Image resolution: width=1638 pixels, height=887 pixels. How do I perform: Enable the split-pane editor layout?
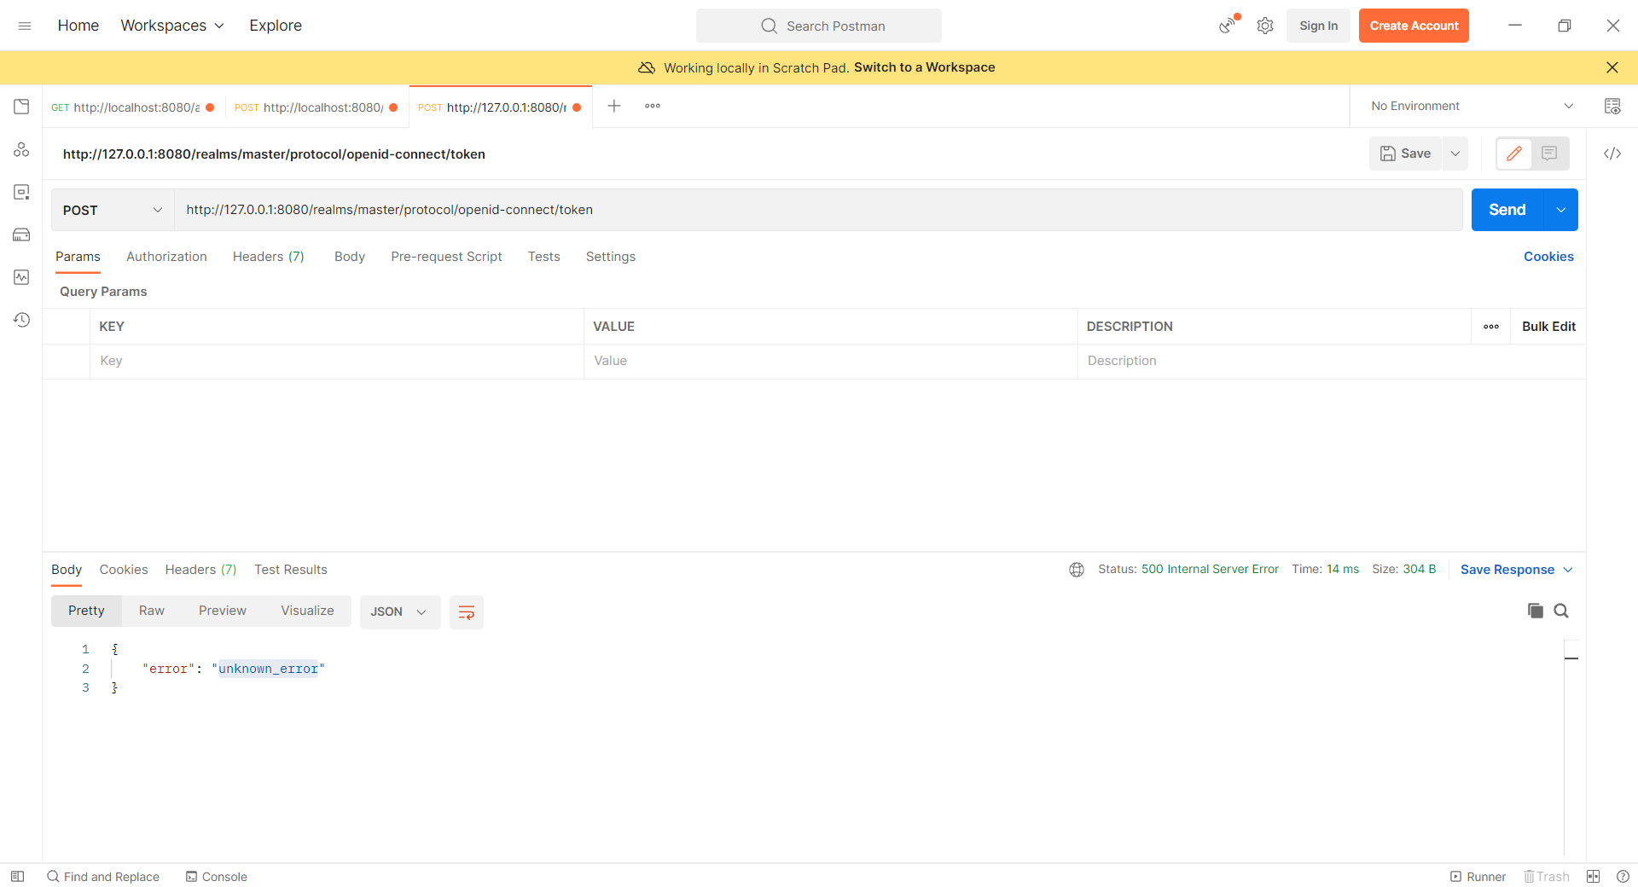[x=1551, y=154]
